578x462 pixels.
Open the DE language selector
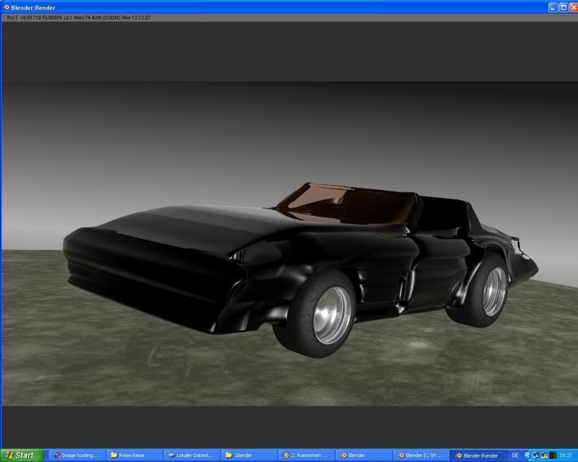[x=515, y=456]
